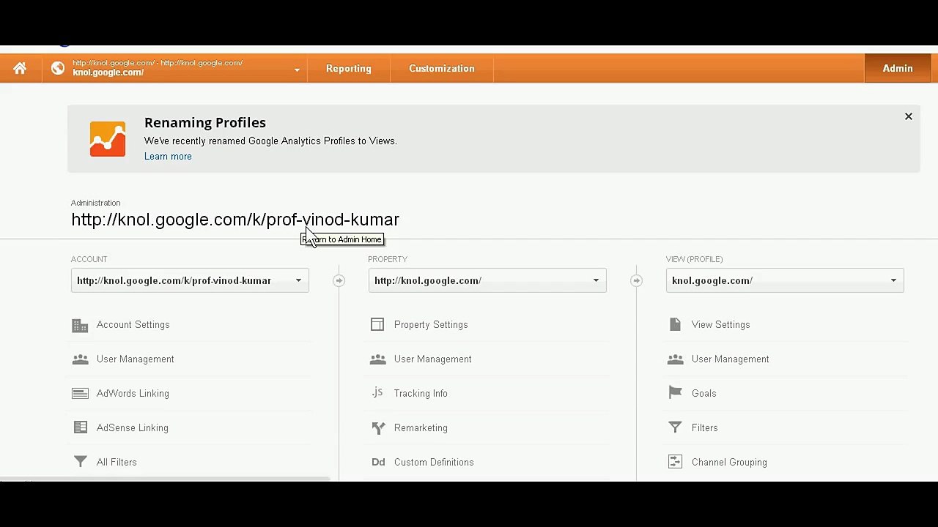The height and width of the screenshot is (527, 938).
Task: Click the Property Settings window icon
Action: [377, 324]
